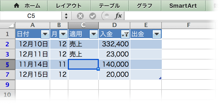Click the fill handle of cell C5

click(x=98, y=69)
